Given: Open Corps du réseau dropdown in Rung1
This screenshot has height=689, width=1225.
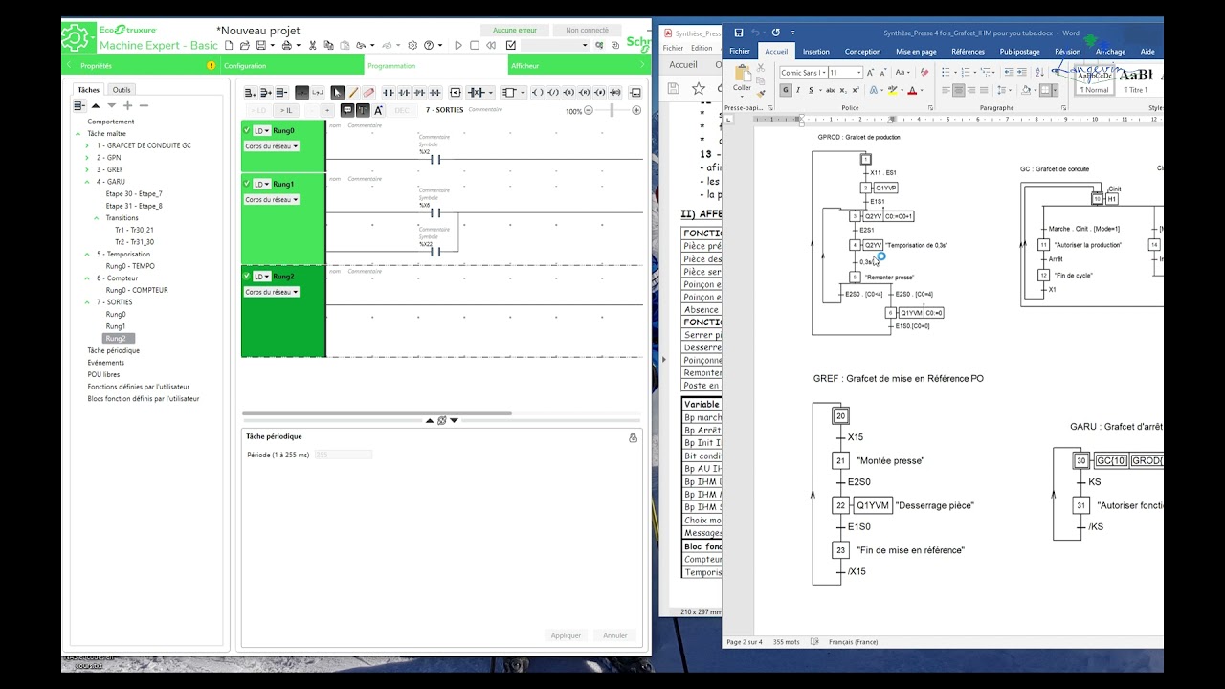Looking at the screenshot, I should click(x=271, y=200).
